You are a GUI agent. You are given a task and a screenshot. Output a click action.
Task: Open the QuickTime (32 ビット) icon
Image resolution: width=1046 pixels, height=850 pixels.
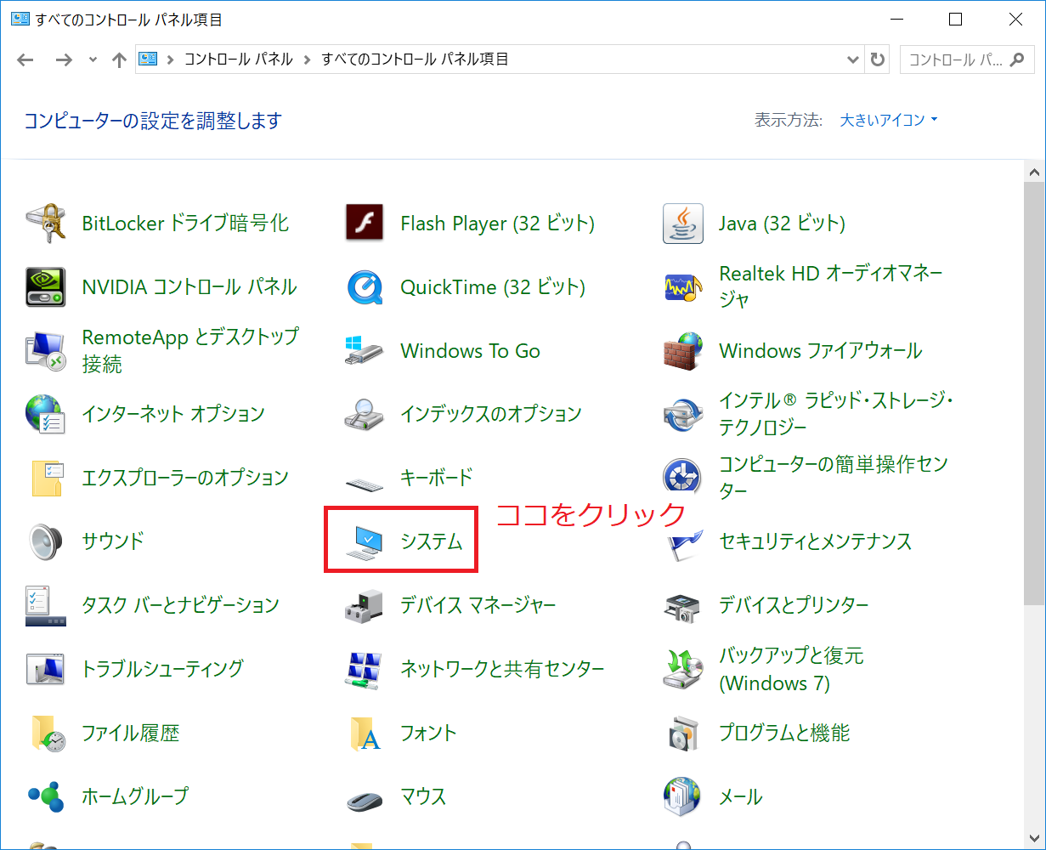tap(365, 287)
